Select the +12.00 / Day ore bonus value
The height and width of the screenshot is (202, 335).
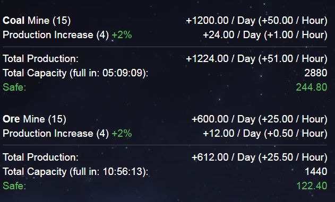(x=265, y=134)
